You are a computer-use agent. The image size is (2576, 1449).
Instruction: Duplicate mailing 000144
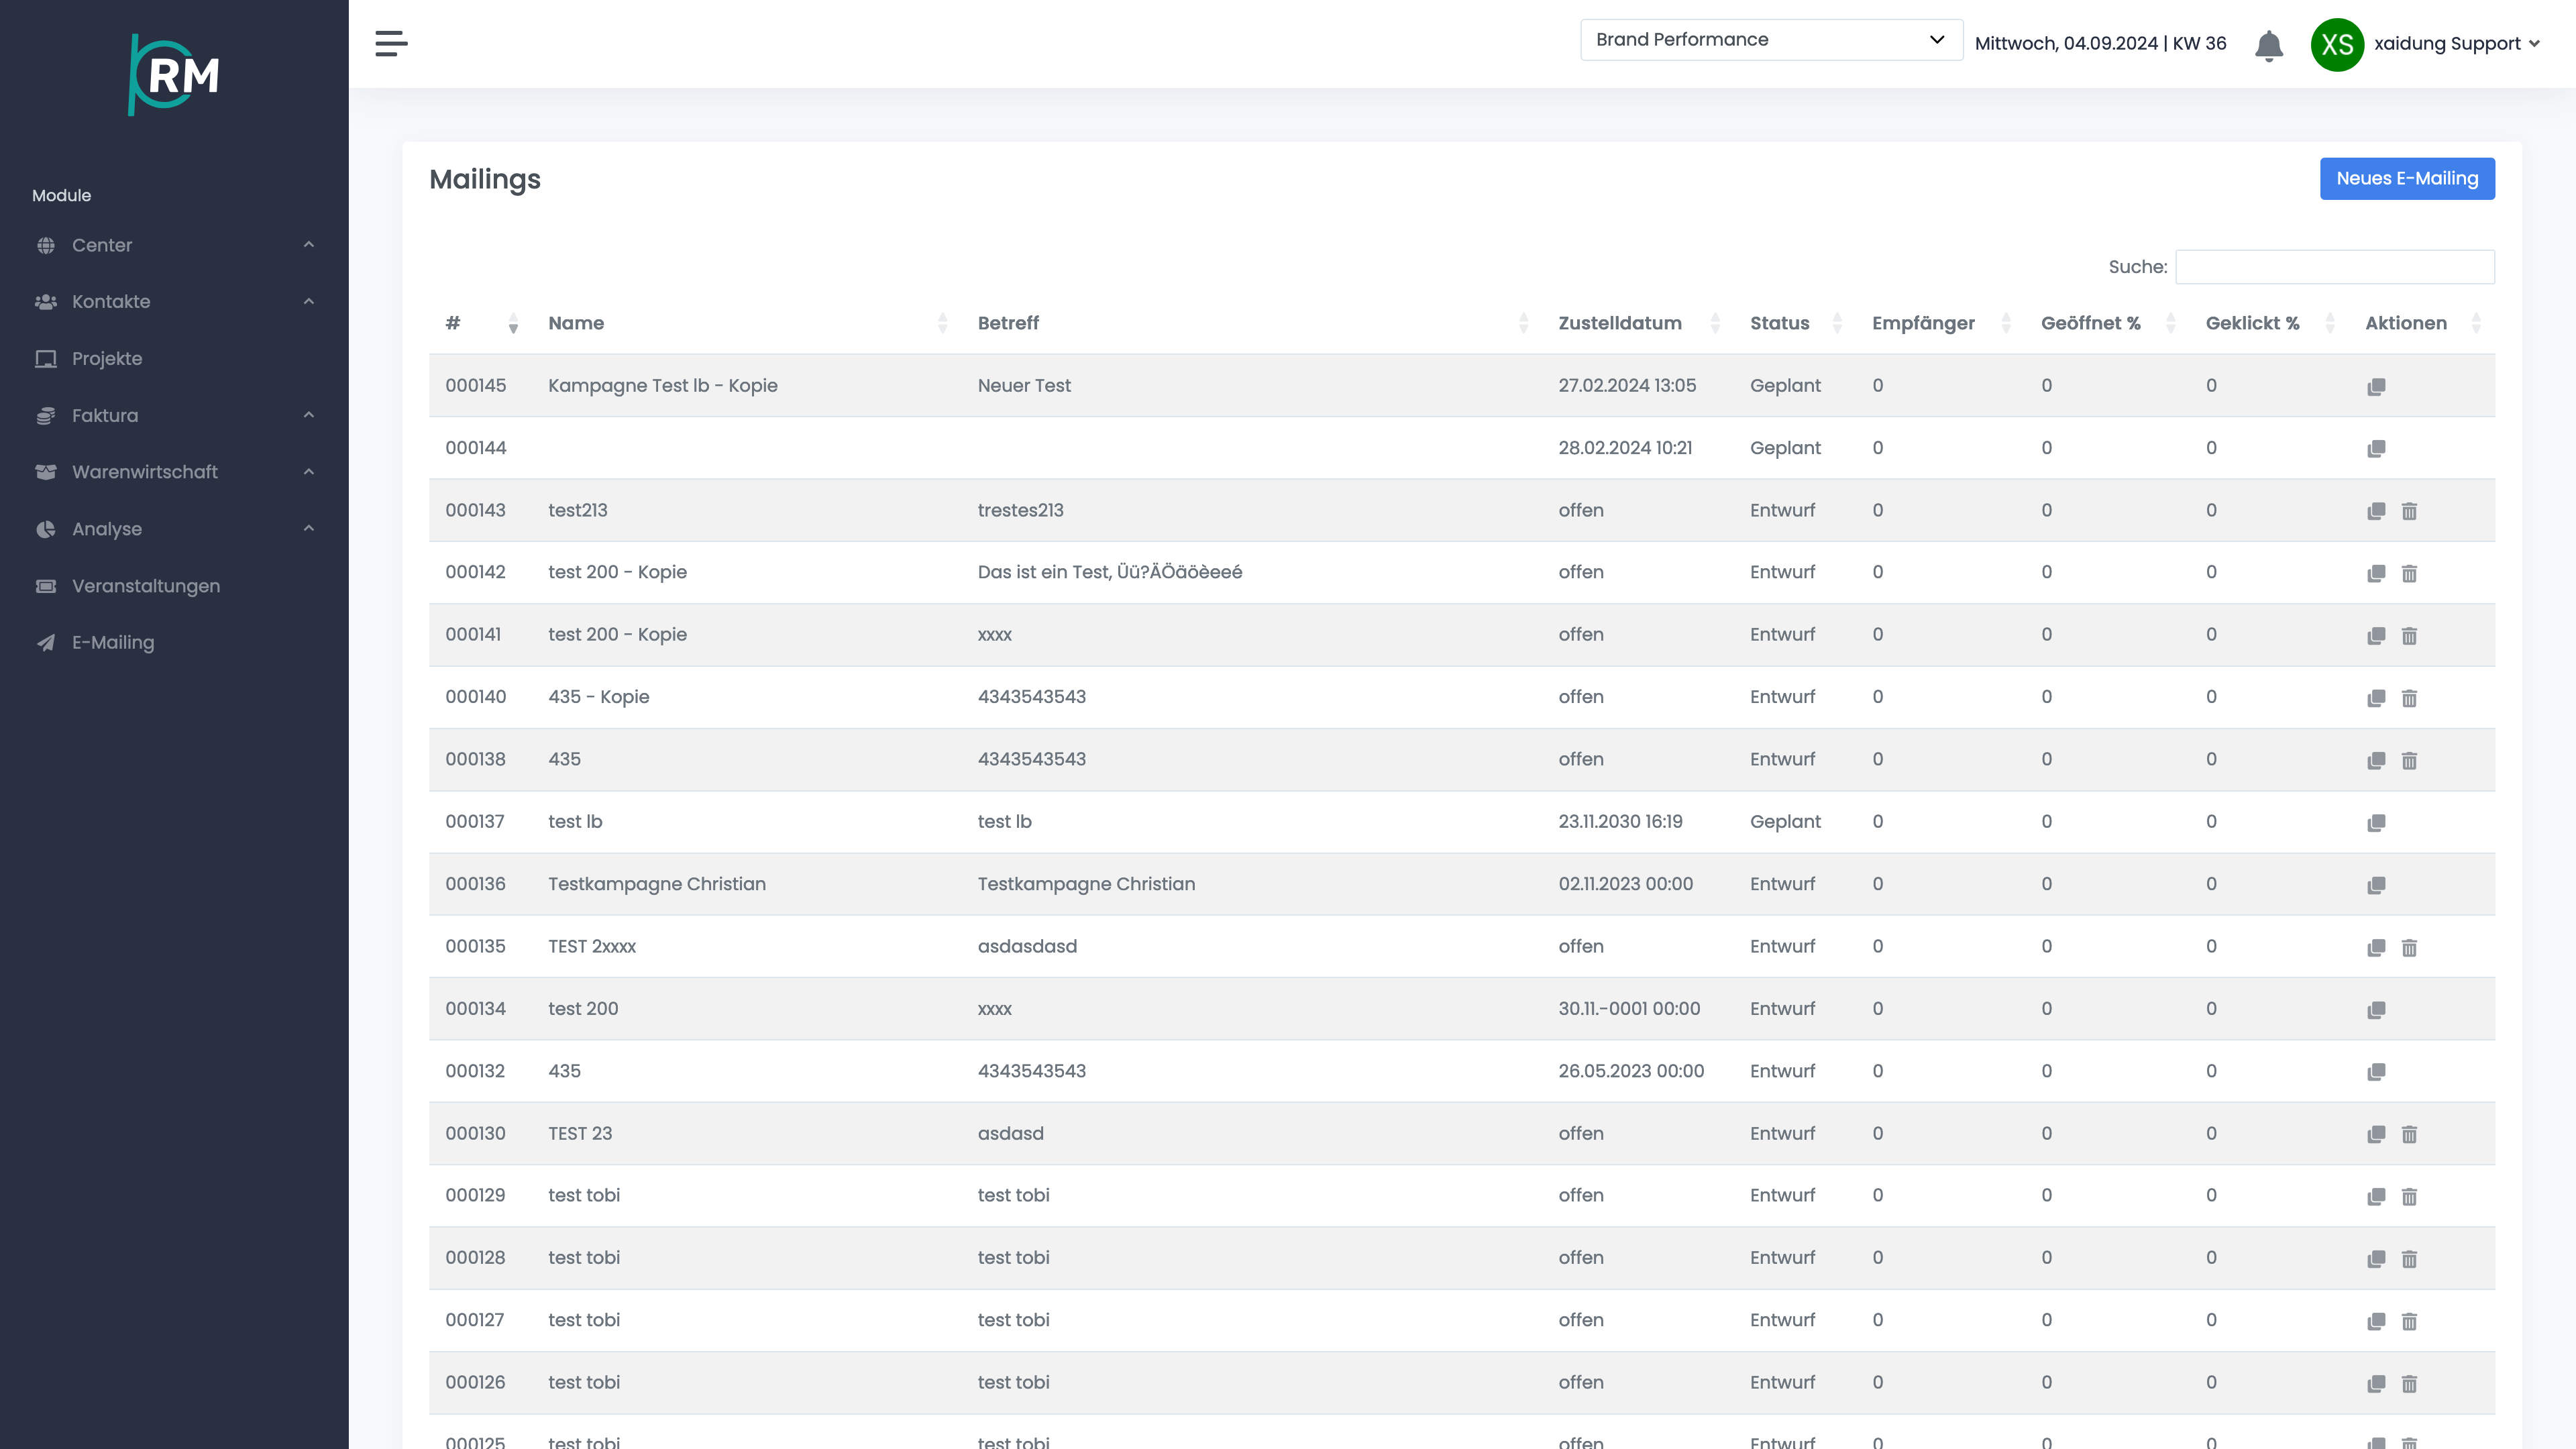click(x=2376, y=448)
